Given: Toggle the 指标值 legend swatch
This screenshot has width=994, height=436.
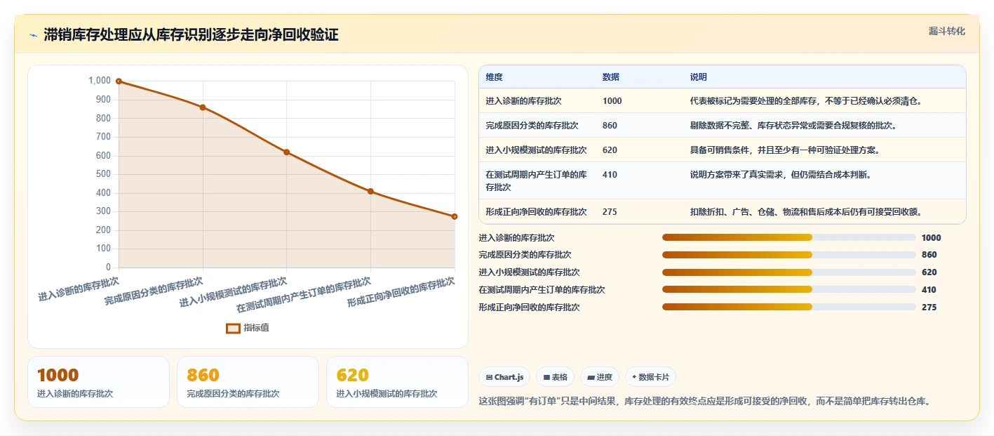Looking at the screenshot, I should pyautogui.click(x=233, y=328).
